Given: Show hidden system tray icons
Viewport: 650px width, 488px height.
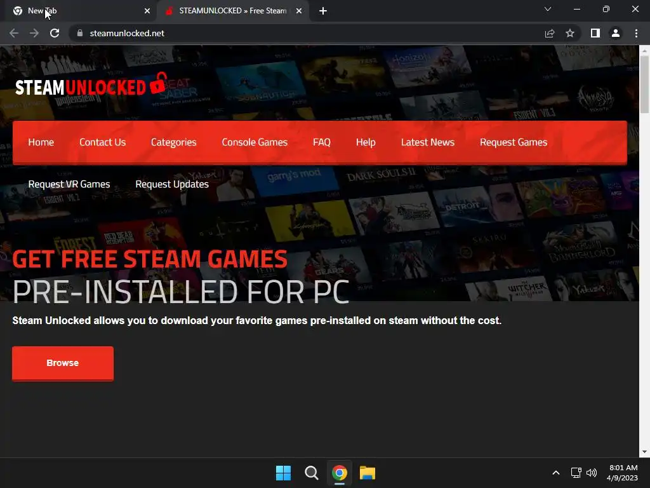Looking at the screenshot, I should (556, 473).
